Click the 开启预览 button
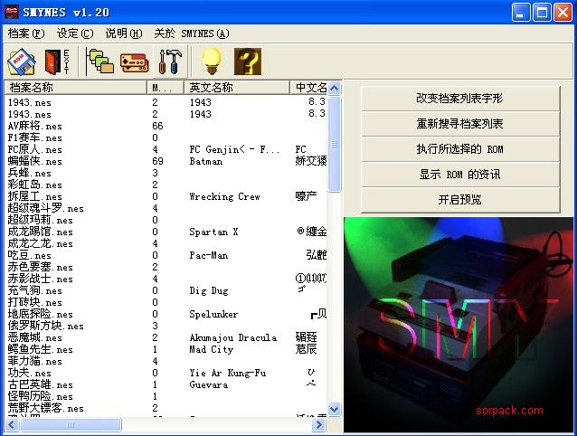Image resolution: width=577 pixels, height=436 pixels. tap(459, 199)
